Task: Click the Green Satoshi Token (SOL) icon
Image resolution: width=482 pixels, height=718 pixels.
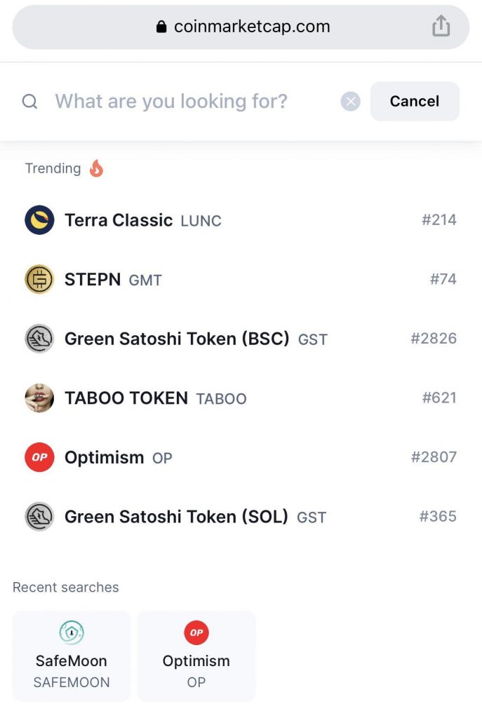Action: pyautogui.click(x=39, y=517)
